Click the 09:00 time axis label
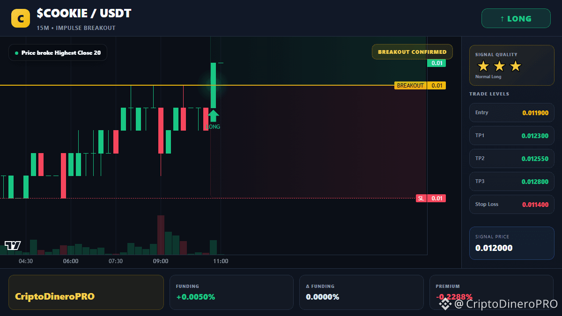 161,261
